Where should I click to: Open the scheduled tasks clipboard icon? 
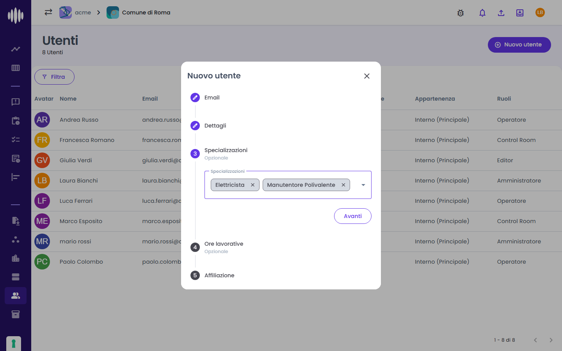coord(16,121)
